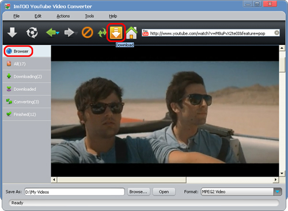This screenshot has width=288, height=211.
Task: Click the orange Download toolbar button
Action: pyautogui.click(x=116, y=33)
